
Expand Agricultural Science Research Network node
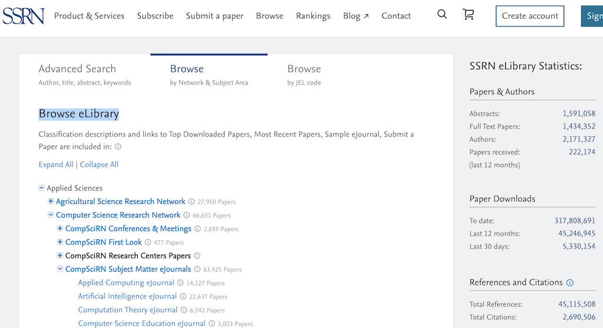[x=51, y=201]
